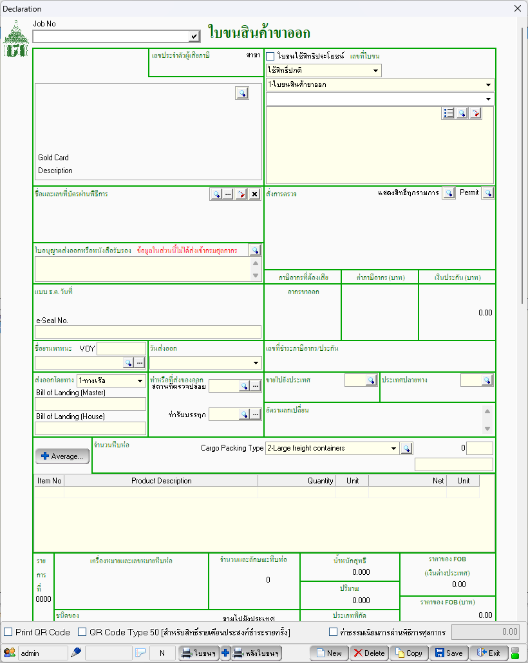Click search icon for export license field
Viewport: 528px width, 663px height.
pos(255,250)
